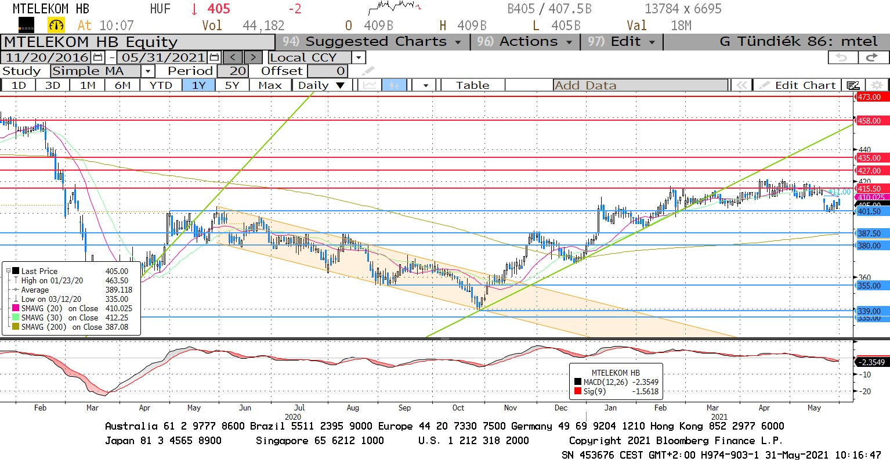Image resolution: width=890 pixels, height=472 pixels.
Task: Click the G Tündiék 86: mtel chart title
Action: [798, 42]
